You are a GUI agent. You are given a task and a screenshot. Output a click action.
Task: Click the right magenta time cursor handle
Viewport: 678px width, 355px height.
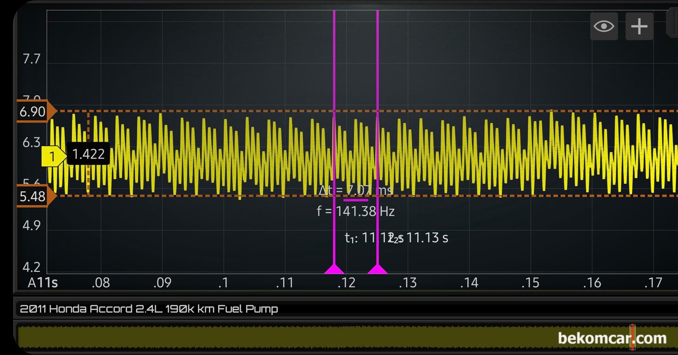[377, 269]
